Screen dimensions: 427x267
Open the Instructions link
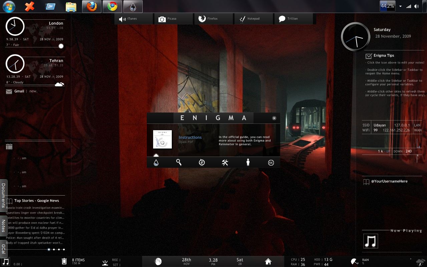(190, 138)
